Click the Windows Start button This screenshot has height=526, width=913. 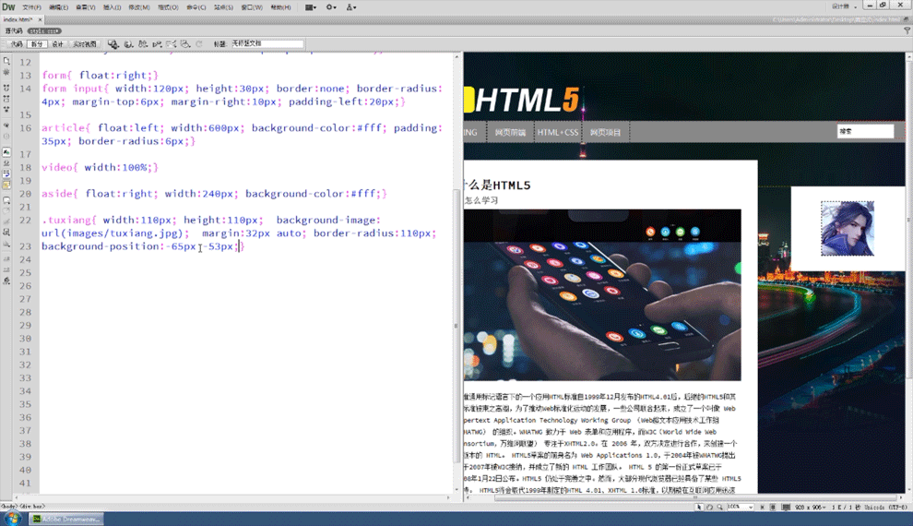(12, 519)
